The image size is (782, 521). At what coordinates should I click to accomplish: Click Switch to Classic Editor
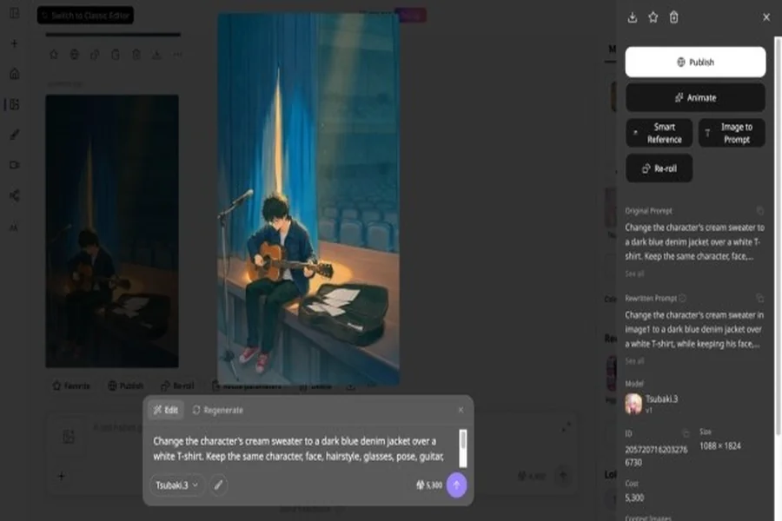coord(85,16)
